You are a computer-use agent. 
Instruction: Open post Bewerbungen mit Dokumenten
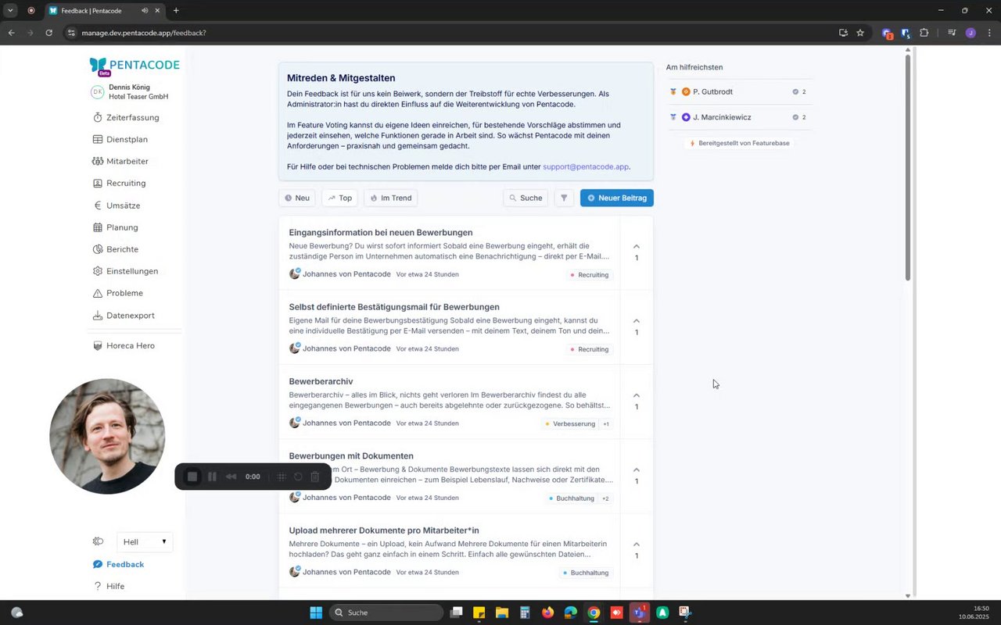coord(351,456)
